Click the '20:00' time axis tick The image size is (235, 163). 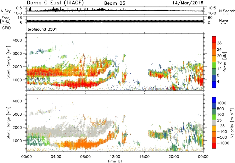pyautogui.click(x=174, y=157)
